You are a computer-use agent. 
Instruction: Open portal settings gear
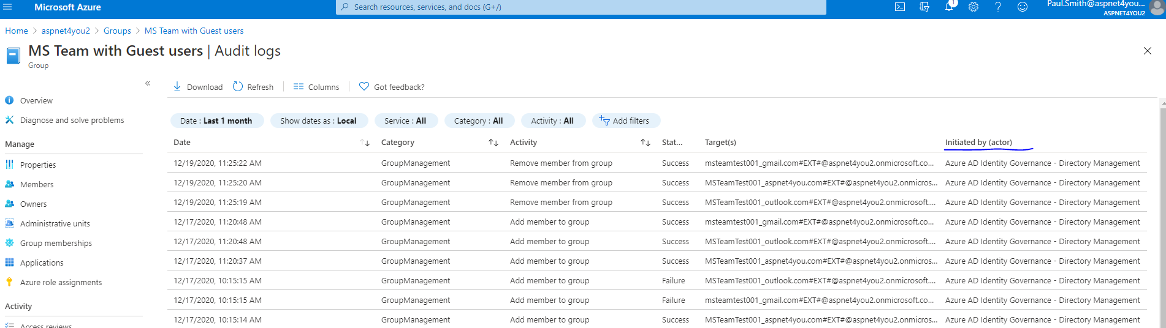pyautogui.click(x=974, y=7)
